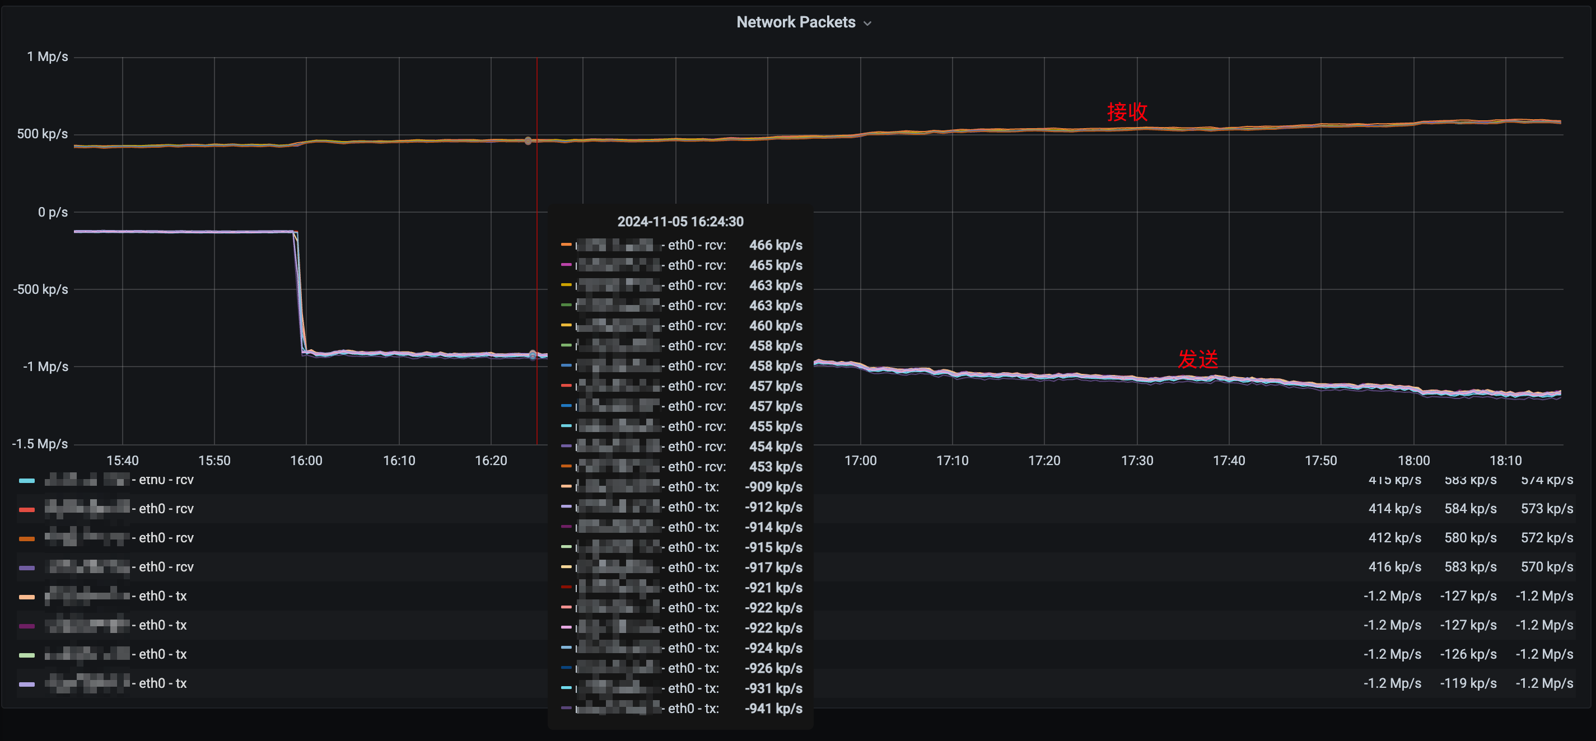Viewport: 1596px width, 741px height.
Task: Open color picker for dark magenta tx swatch
Action: coord(27,626)
